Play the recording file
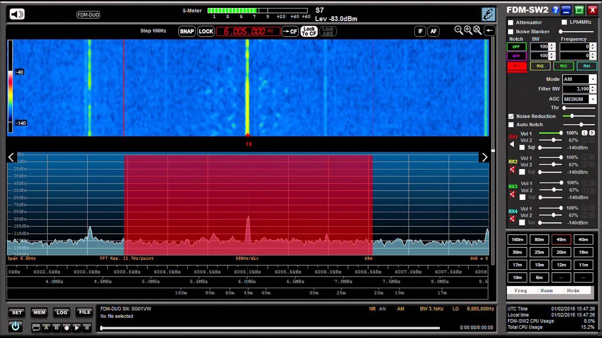Screen dimensions: 602x338 click(77, 327)
